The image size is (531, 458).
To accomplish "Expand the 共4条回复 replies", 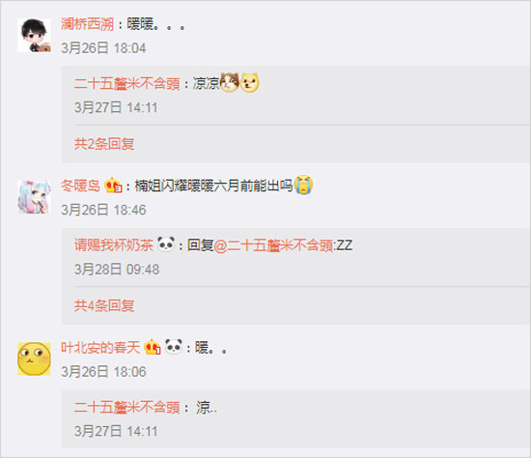I will click(x=104, y=305).
